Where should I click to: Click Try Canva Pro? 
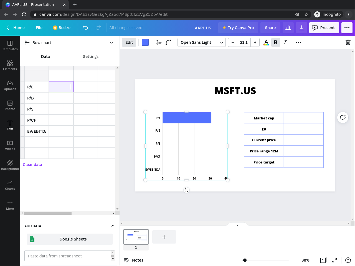tap(238, 28)
